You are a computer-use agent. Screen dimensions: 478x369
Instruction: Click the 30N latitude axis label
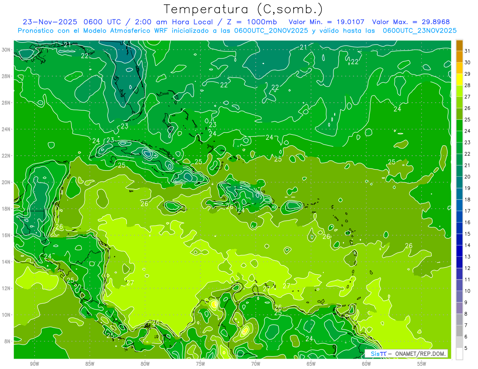7,50
